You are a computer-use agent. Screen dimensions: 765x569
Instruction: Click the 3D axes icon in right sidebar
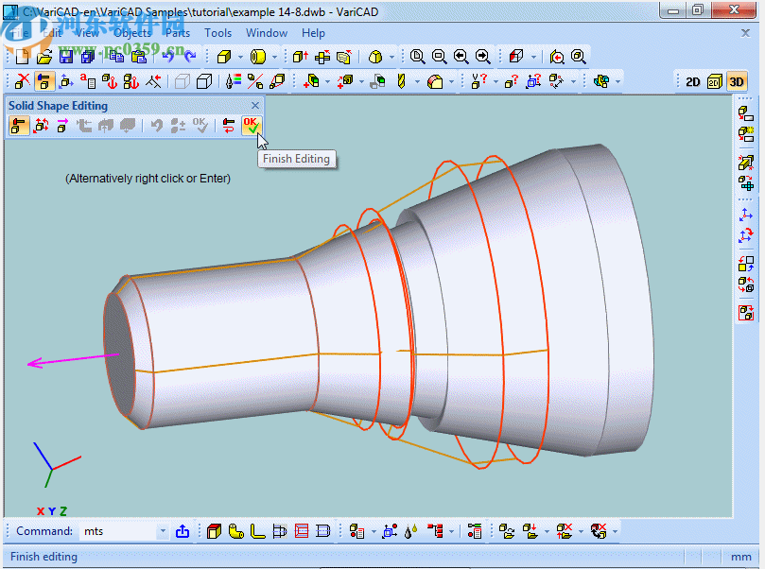point(745,215)
